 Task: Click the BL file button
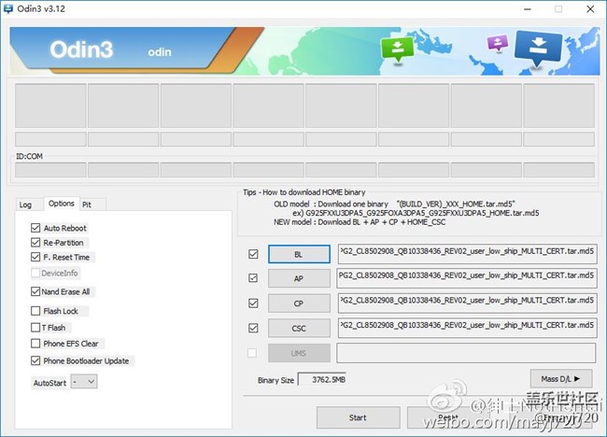click(299, 254)
